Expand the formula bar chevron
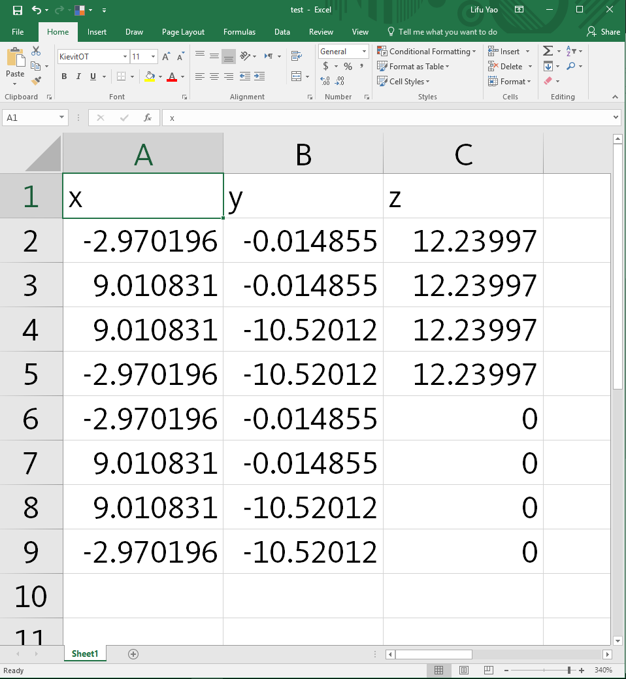The width and height of the screenshot is (626, 679). coord(616,118)
